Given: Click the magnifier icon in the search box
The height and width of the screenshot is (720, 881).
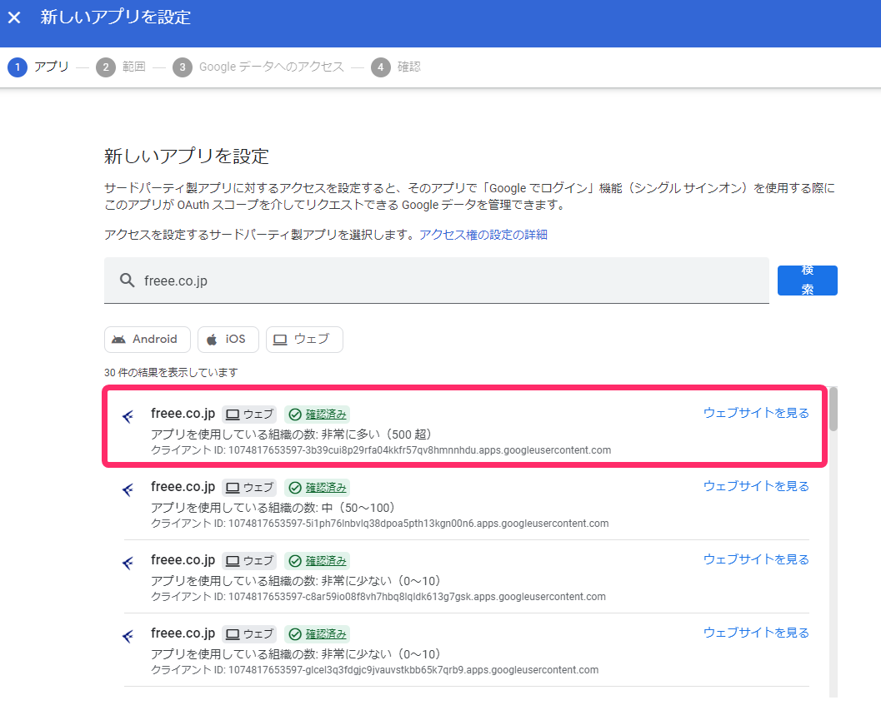Looking at the screenshot, I should coord(128,281).
